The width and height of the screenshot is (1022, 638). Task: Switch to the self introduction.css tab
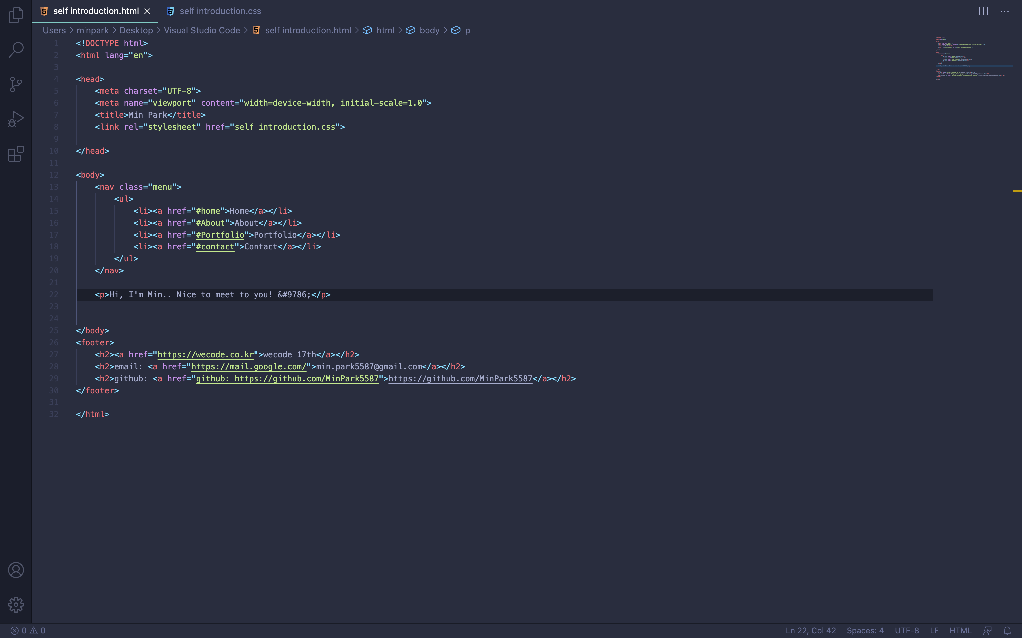(220, 11)
